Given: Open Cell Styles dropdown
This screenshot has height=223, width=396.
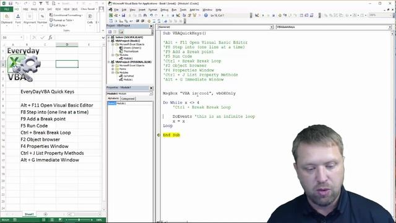Looking at the screenshot, I should pyautogui.click(x=59, y=25).
